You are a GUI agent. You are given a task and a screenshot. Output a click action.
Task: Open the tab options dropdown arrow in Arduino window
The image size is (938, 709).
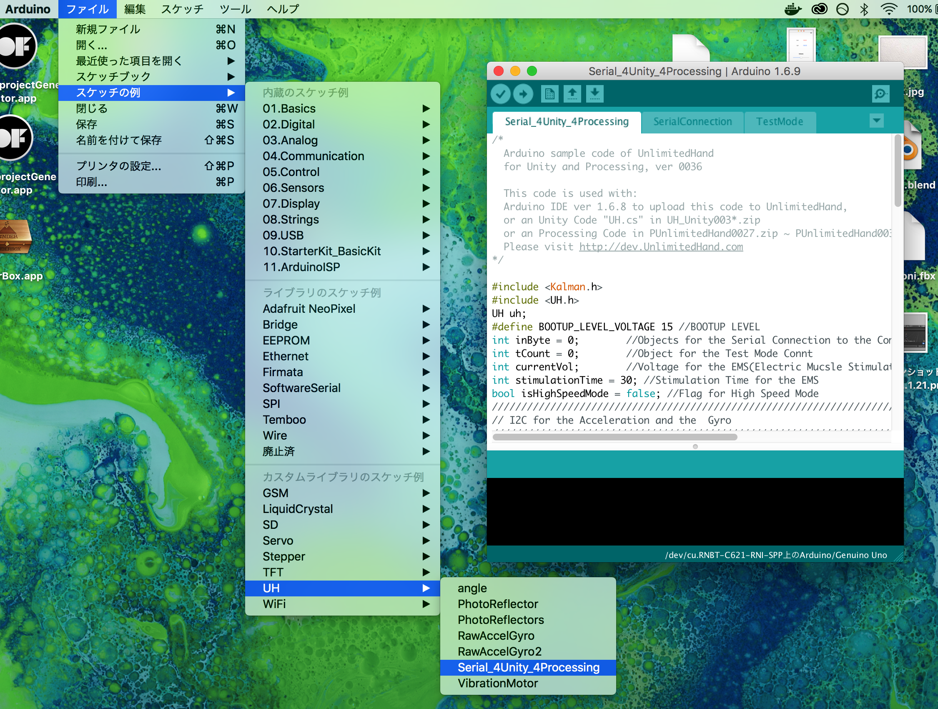(877, 121)
